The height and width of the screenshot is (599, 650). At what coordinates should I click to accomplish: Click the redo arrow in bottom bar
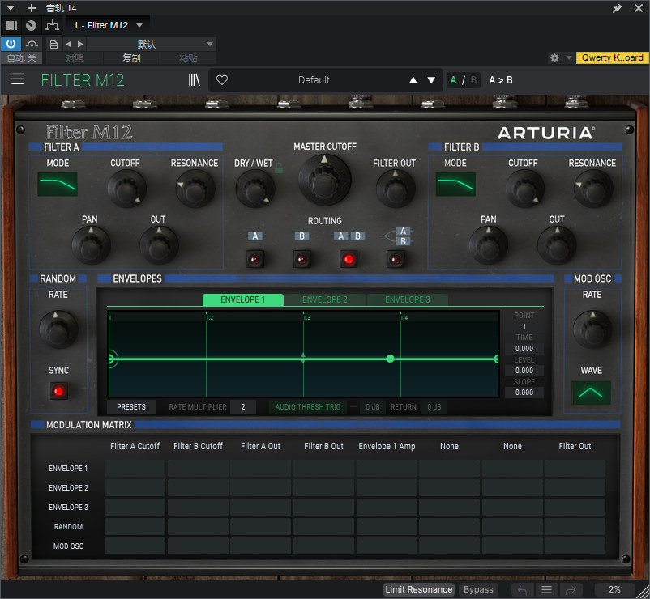coord(571,590)
